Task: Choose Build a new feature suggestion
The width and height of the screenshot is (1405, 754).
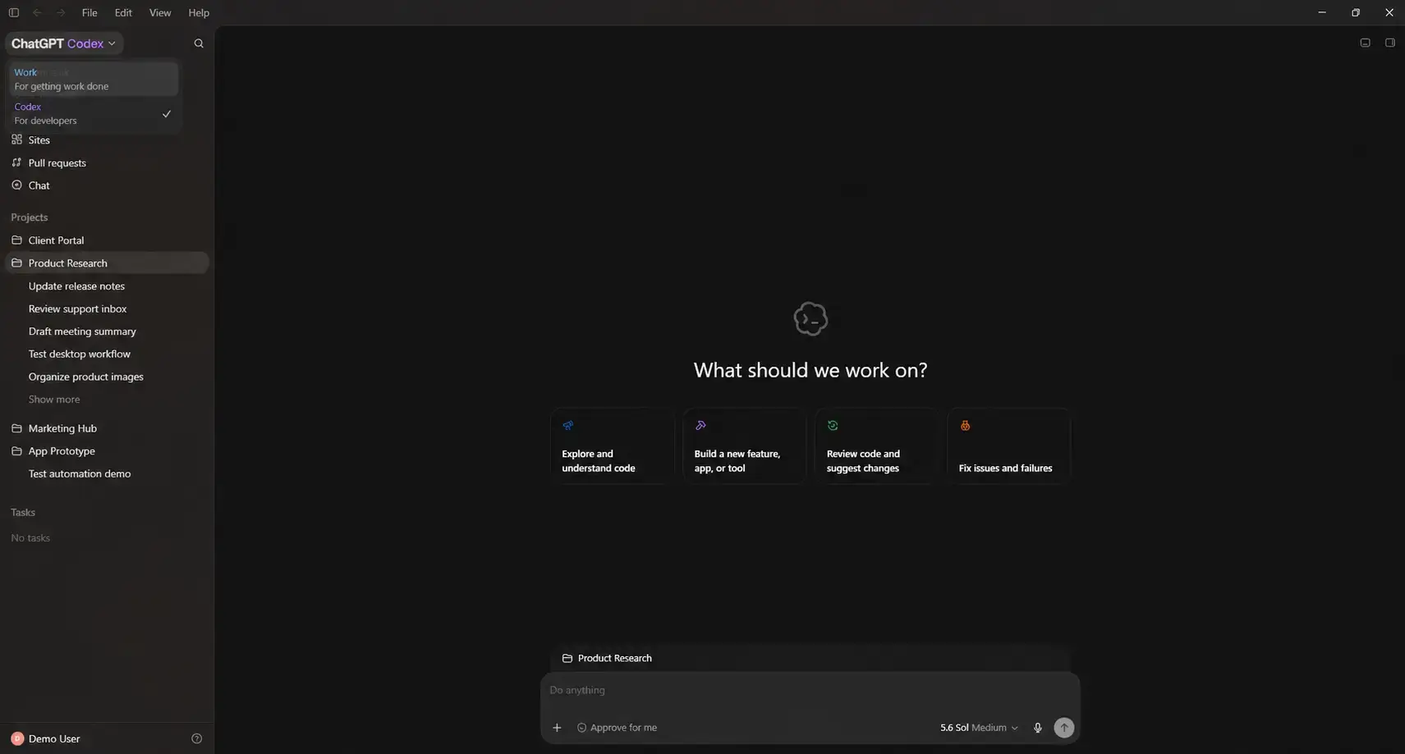Action: [x=745, y=446]
